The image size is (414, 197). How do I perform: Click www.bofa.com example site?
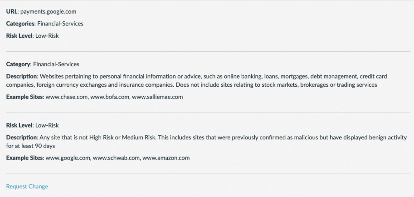tap(110, 97)
